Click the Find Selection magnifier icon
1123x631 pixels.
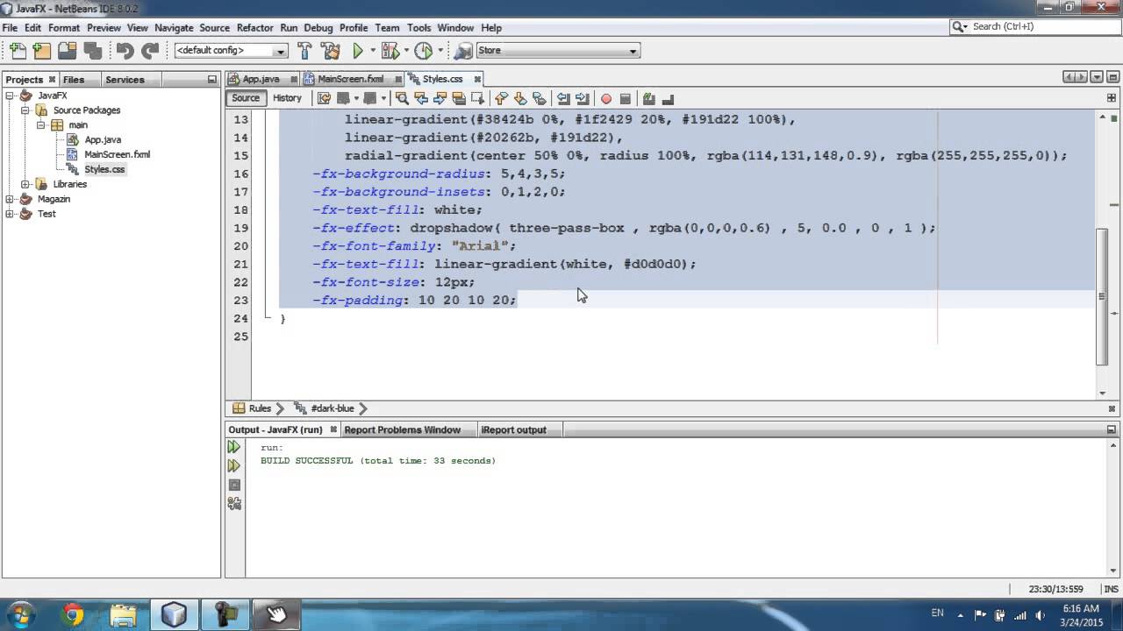click(x=402, y=98)
